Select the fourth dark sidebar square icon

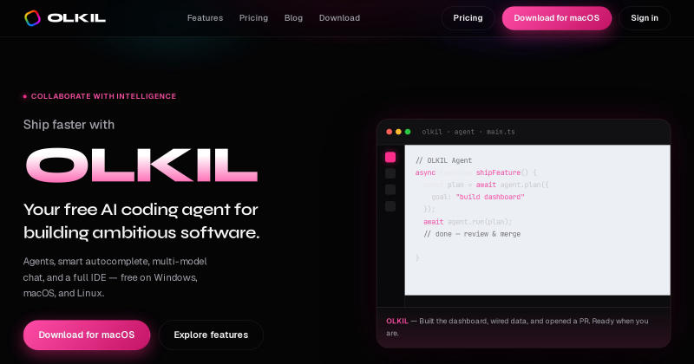(x=390, y=206)
